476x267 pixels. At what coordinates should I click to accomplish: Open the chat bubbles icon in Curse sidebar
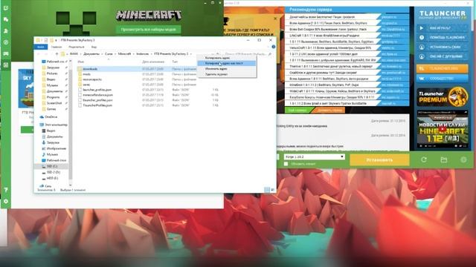click(x=6, y=20)
